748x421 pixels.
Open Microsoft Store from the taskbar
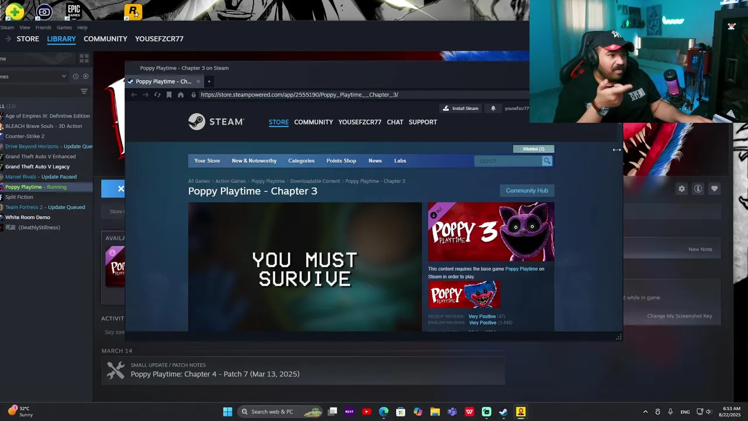click(400, 412)
